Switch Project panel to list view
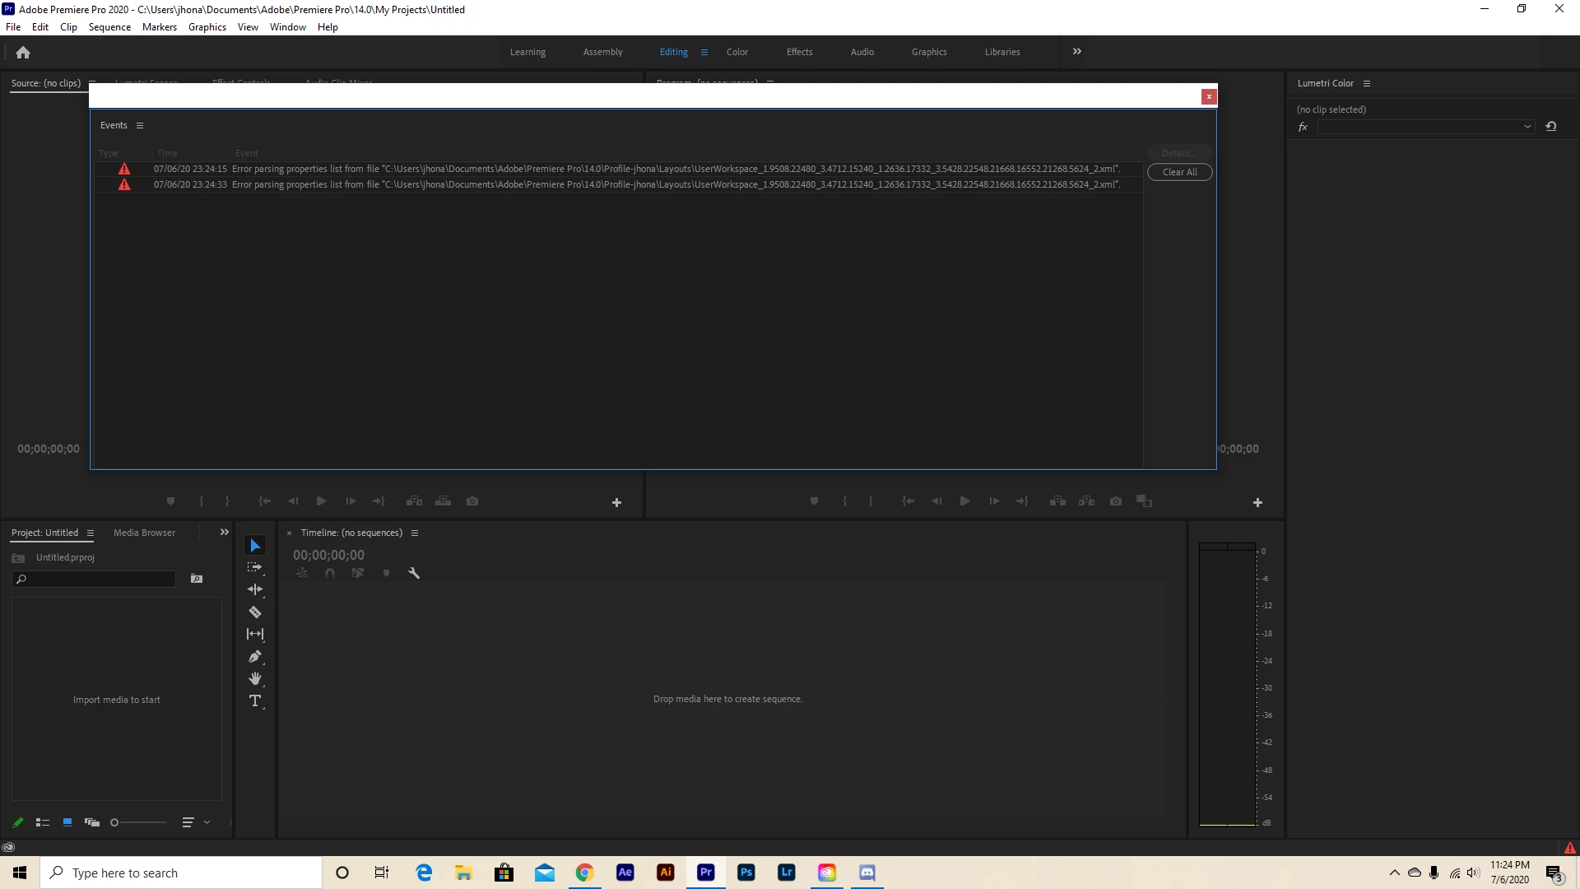This screenshot has height=889, width=1580. [43, 822]
